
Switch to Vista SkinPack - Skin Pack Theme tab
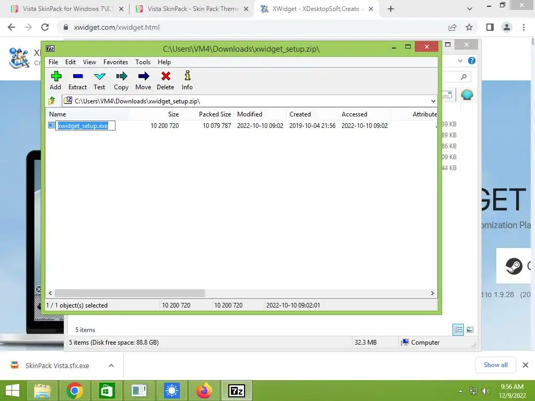(192, 9)
